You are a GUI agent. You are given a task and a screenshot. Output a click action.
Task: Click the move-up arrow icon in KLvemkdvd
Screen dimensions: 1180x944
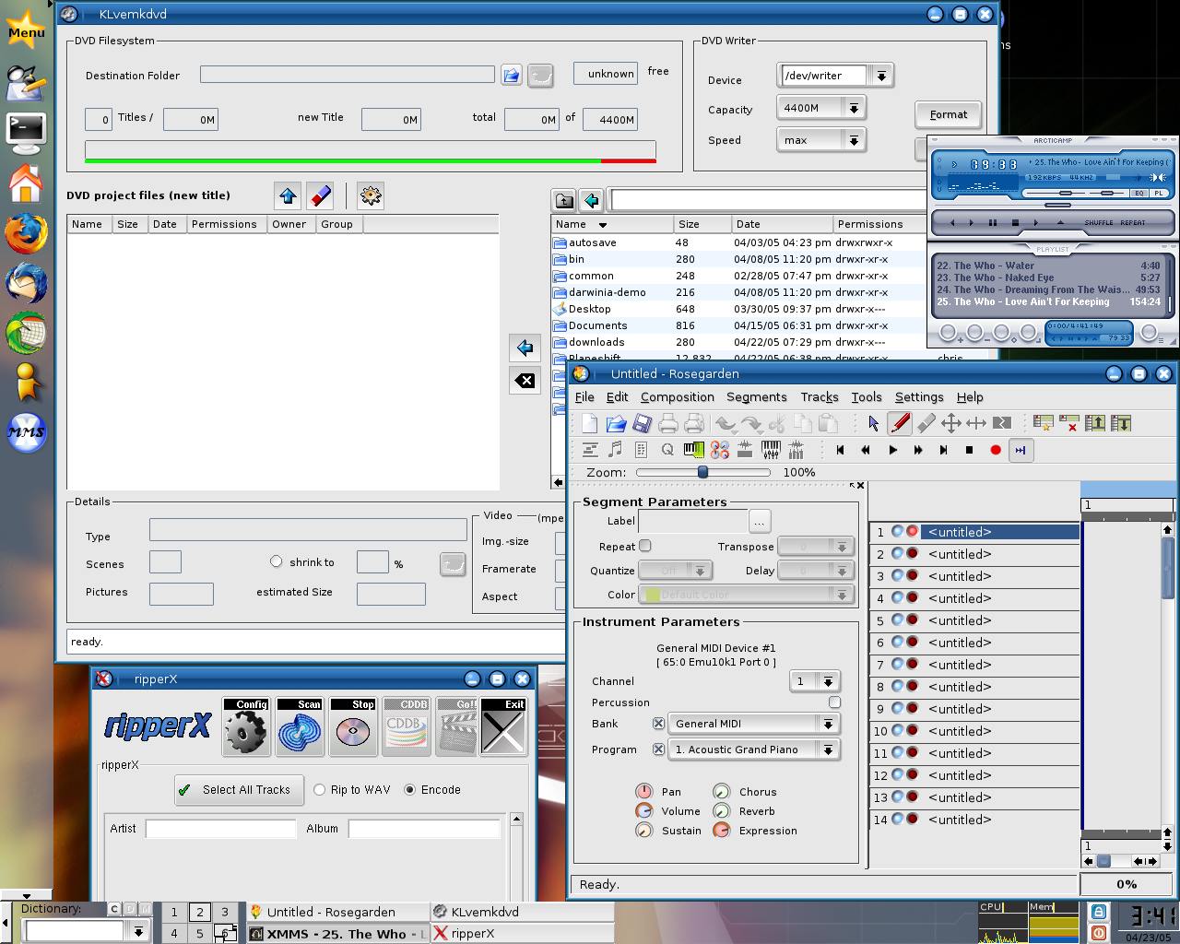coord(288,195)
